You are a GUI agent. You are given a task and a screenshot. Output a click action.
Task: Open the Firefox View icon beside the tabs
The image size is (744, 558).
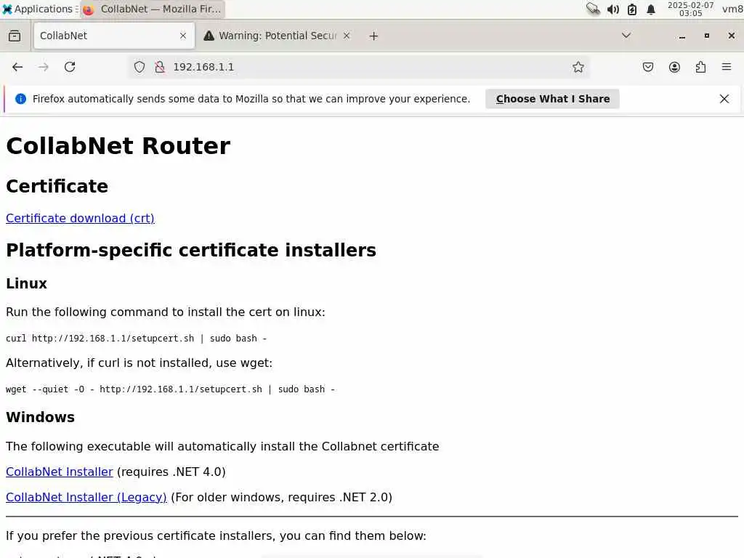coord(15,36)
